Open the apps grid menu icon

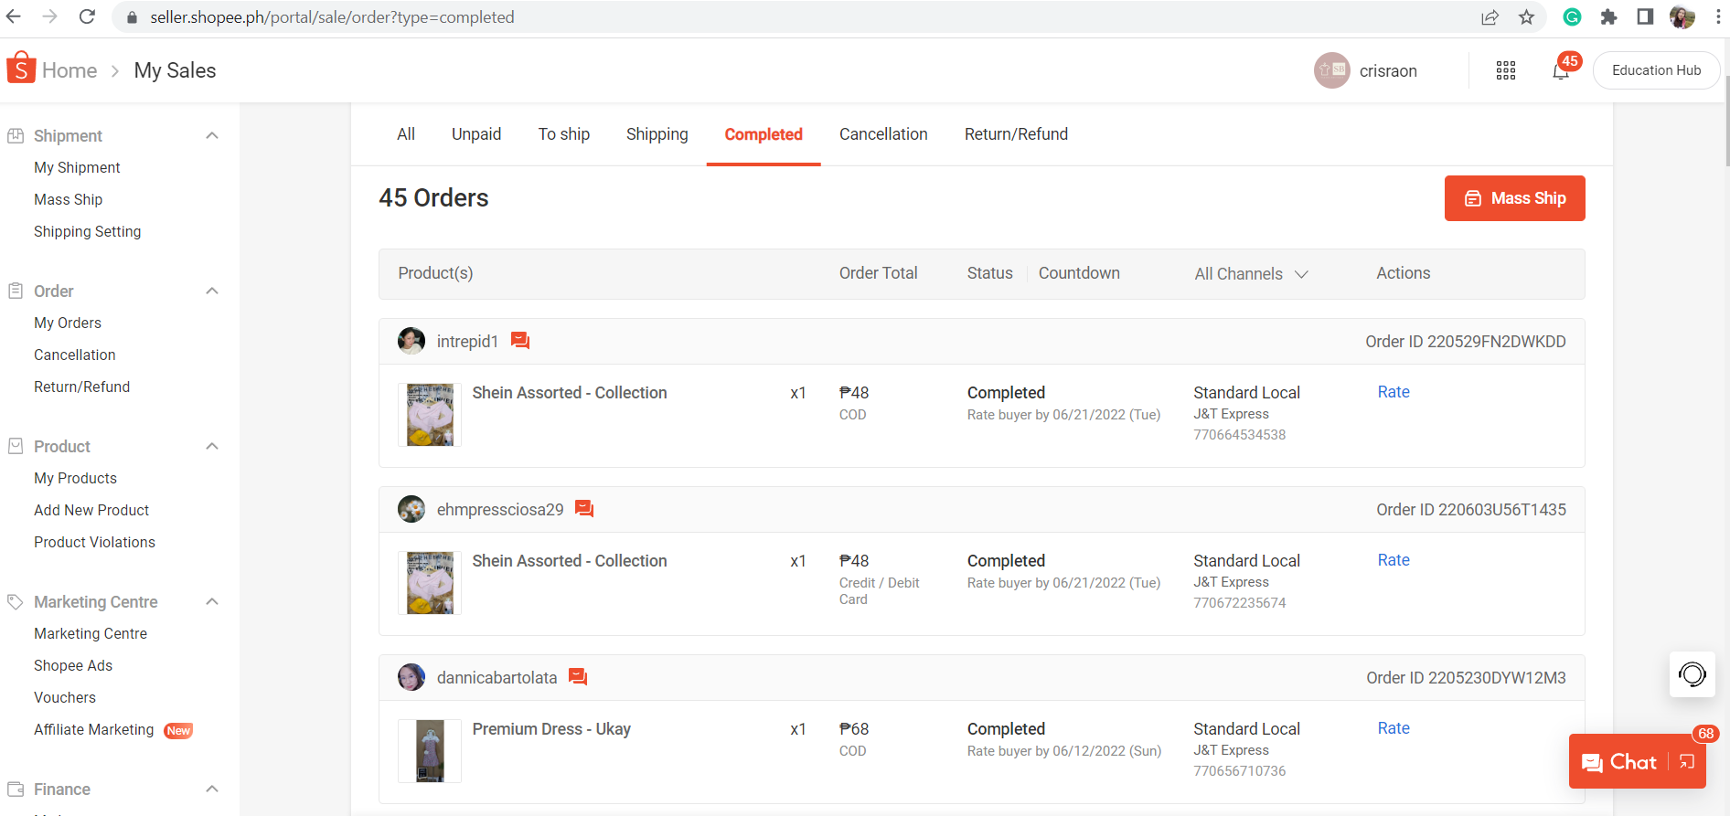tap(1506, 70)
